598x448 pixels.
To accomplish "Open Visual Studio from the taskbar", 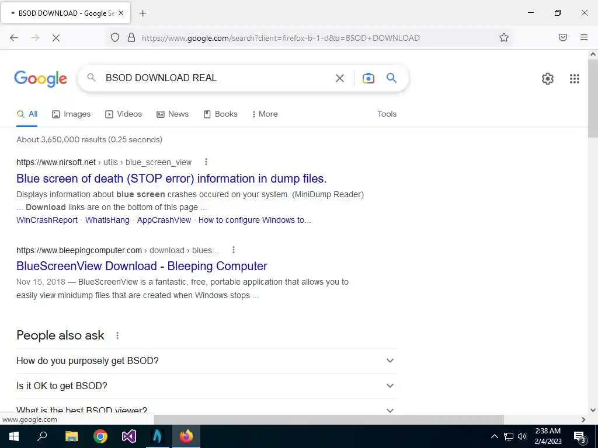I will pyautogui.click(x=129, y=436).
